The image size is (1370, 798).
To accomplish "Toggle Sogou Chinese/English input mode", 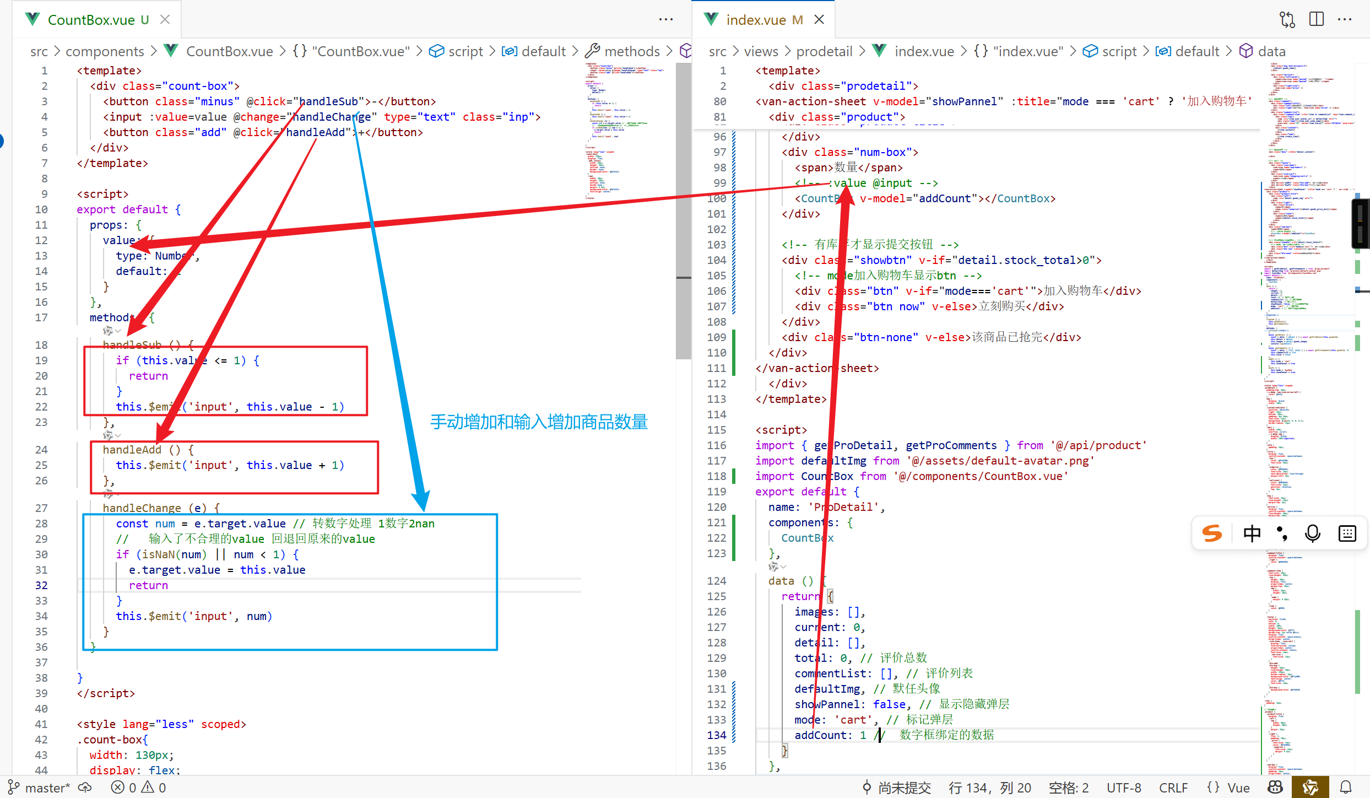I will (1252, 533).
